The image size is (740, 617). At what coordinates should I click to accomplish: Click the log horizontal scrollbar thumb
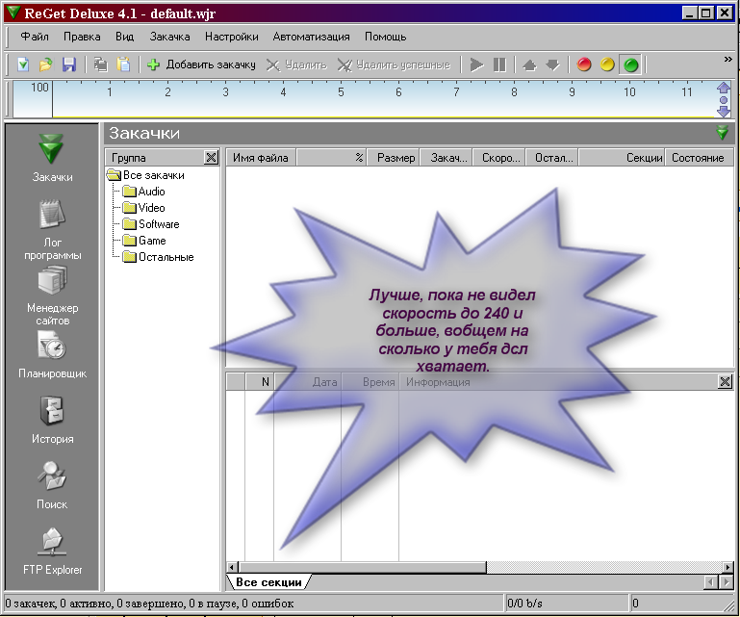[x=362, y=567]
